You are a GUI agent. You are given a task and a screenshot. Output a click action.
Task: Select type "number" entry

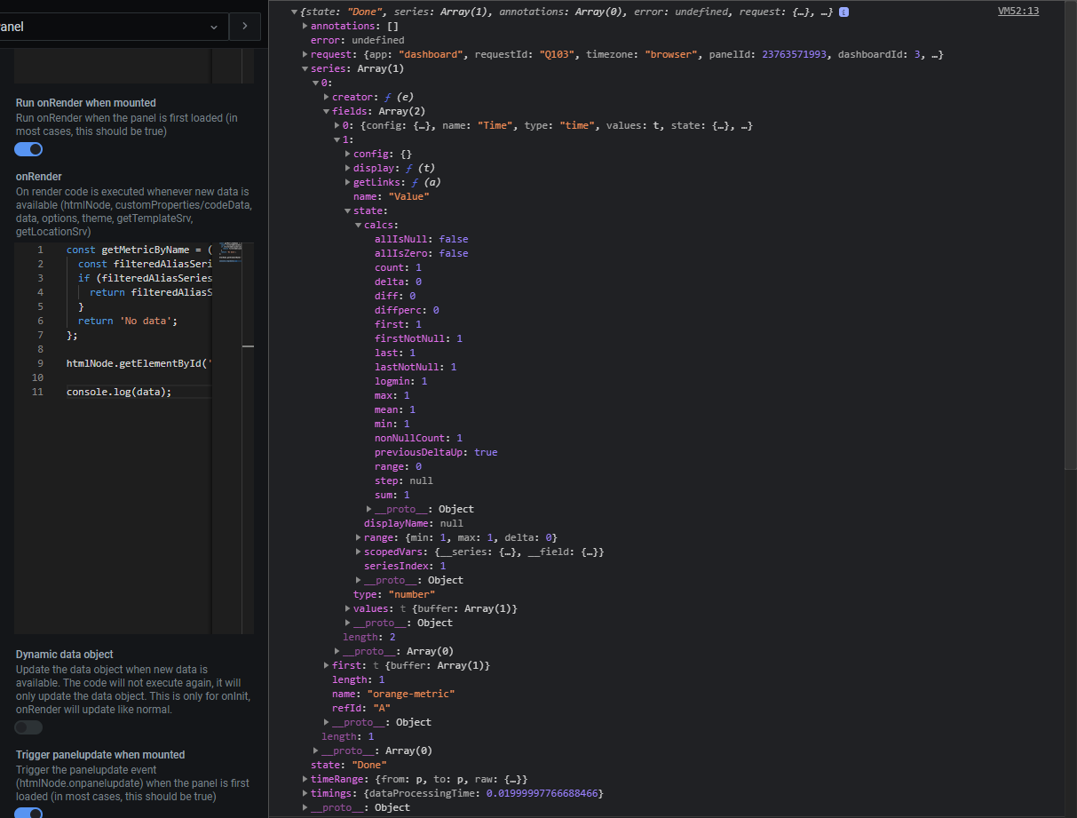pyautogui.click(x=394, y=594)
